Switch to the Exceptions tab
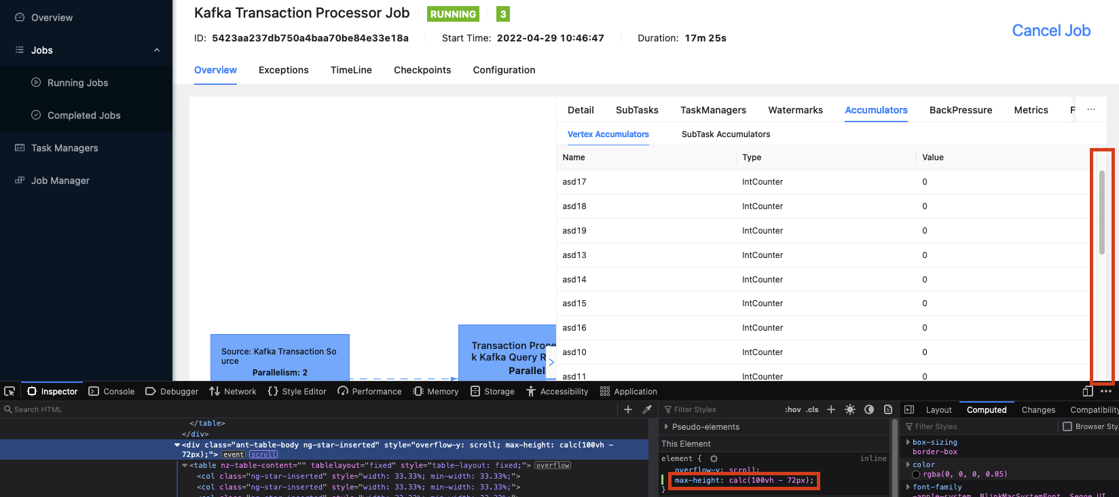Image resolution: width=1119 pixels, height=497 pixels. tap(284, 70)
